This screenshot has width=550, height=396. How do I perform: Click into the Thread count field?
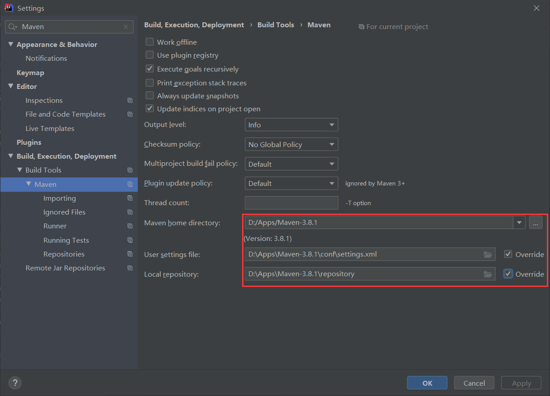291,203
